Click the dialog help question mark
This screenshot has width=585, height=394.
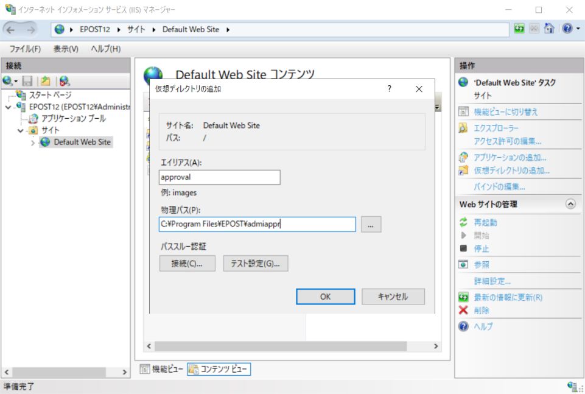[x=390, y=89]
